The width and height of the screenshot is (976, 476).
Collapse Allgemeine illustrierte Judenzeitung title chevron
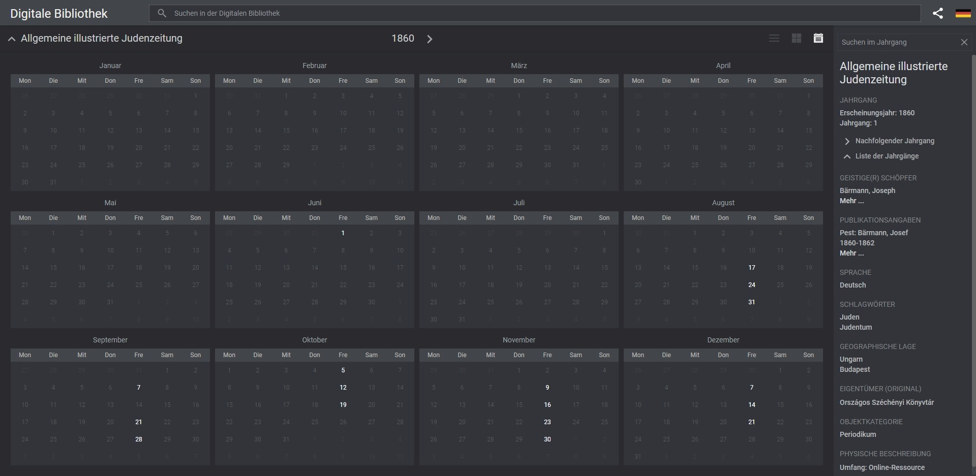(12, 39)
